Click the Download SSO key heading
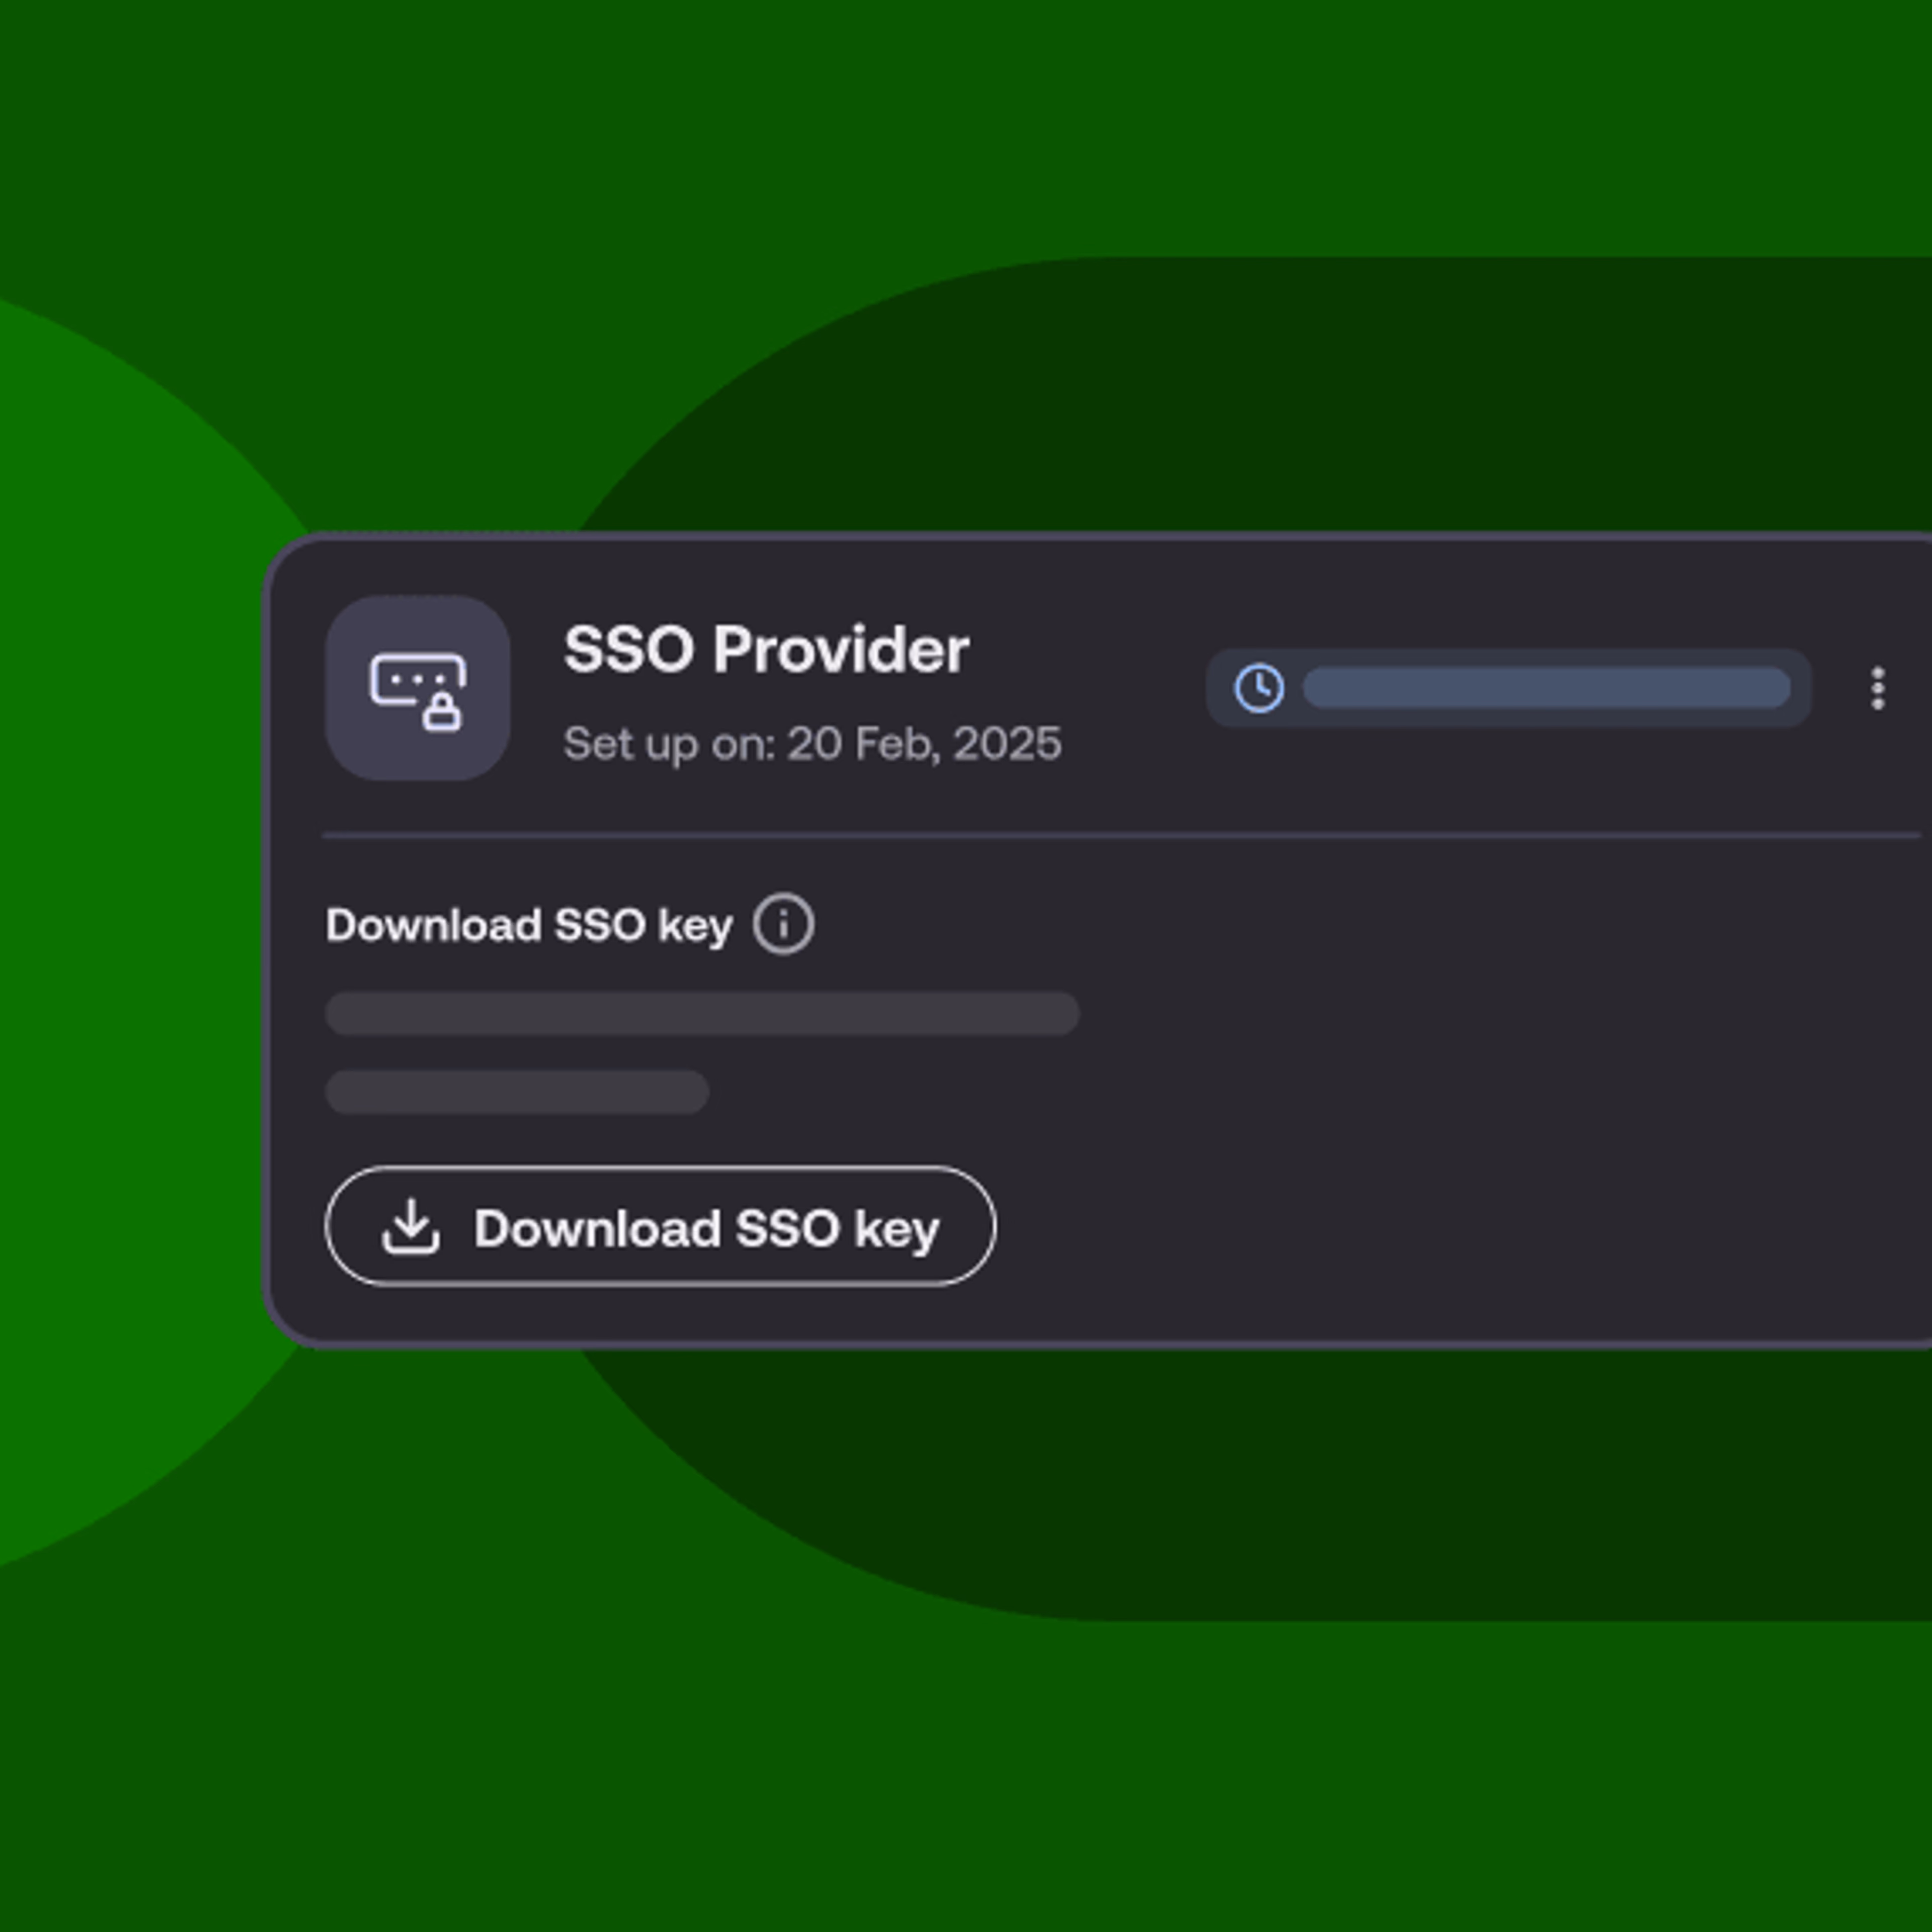 [529, 926]
